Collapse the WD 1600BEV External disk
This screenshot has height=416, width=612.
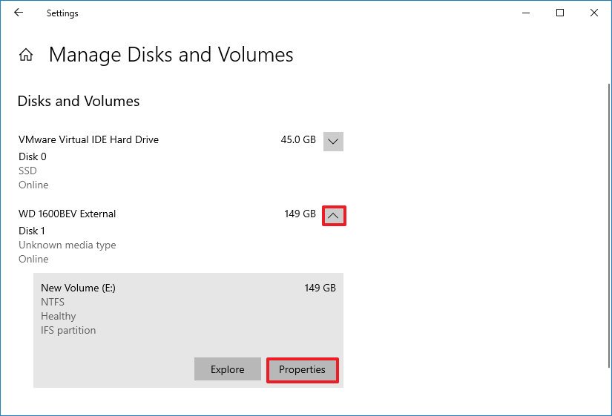click(x=334, y=216)
